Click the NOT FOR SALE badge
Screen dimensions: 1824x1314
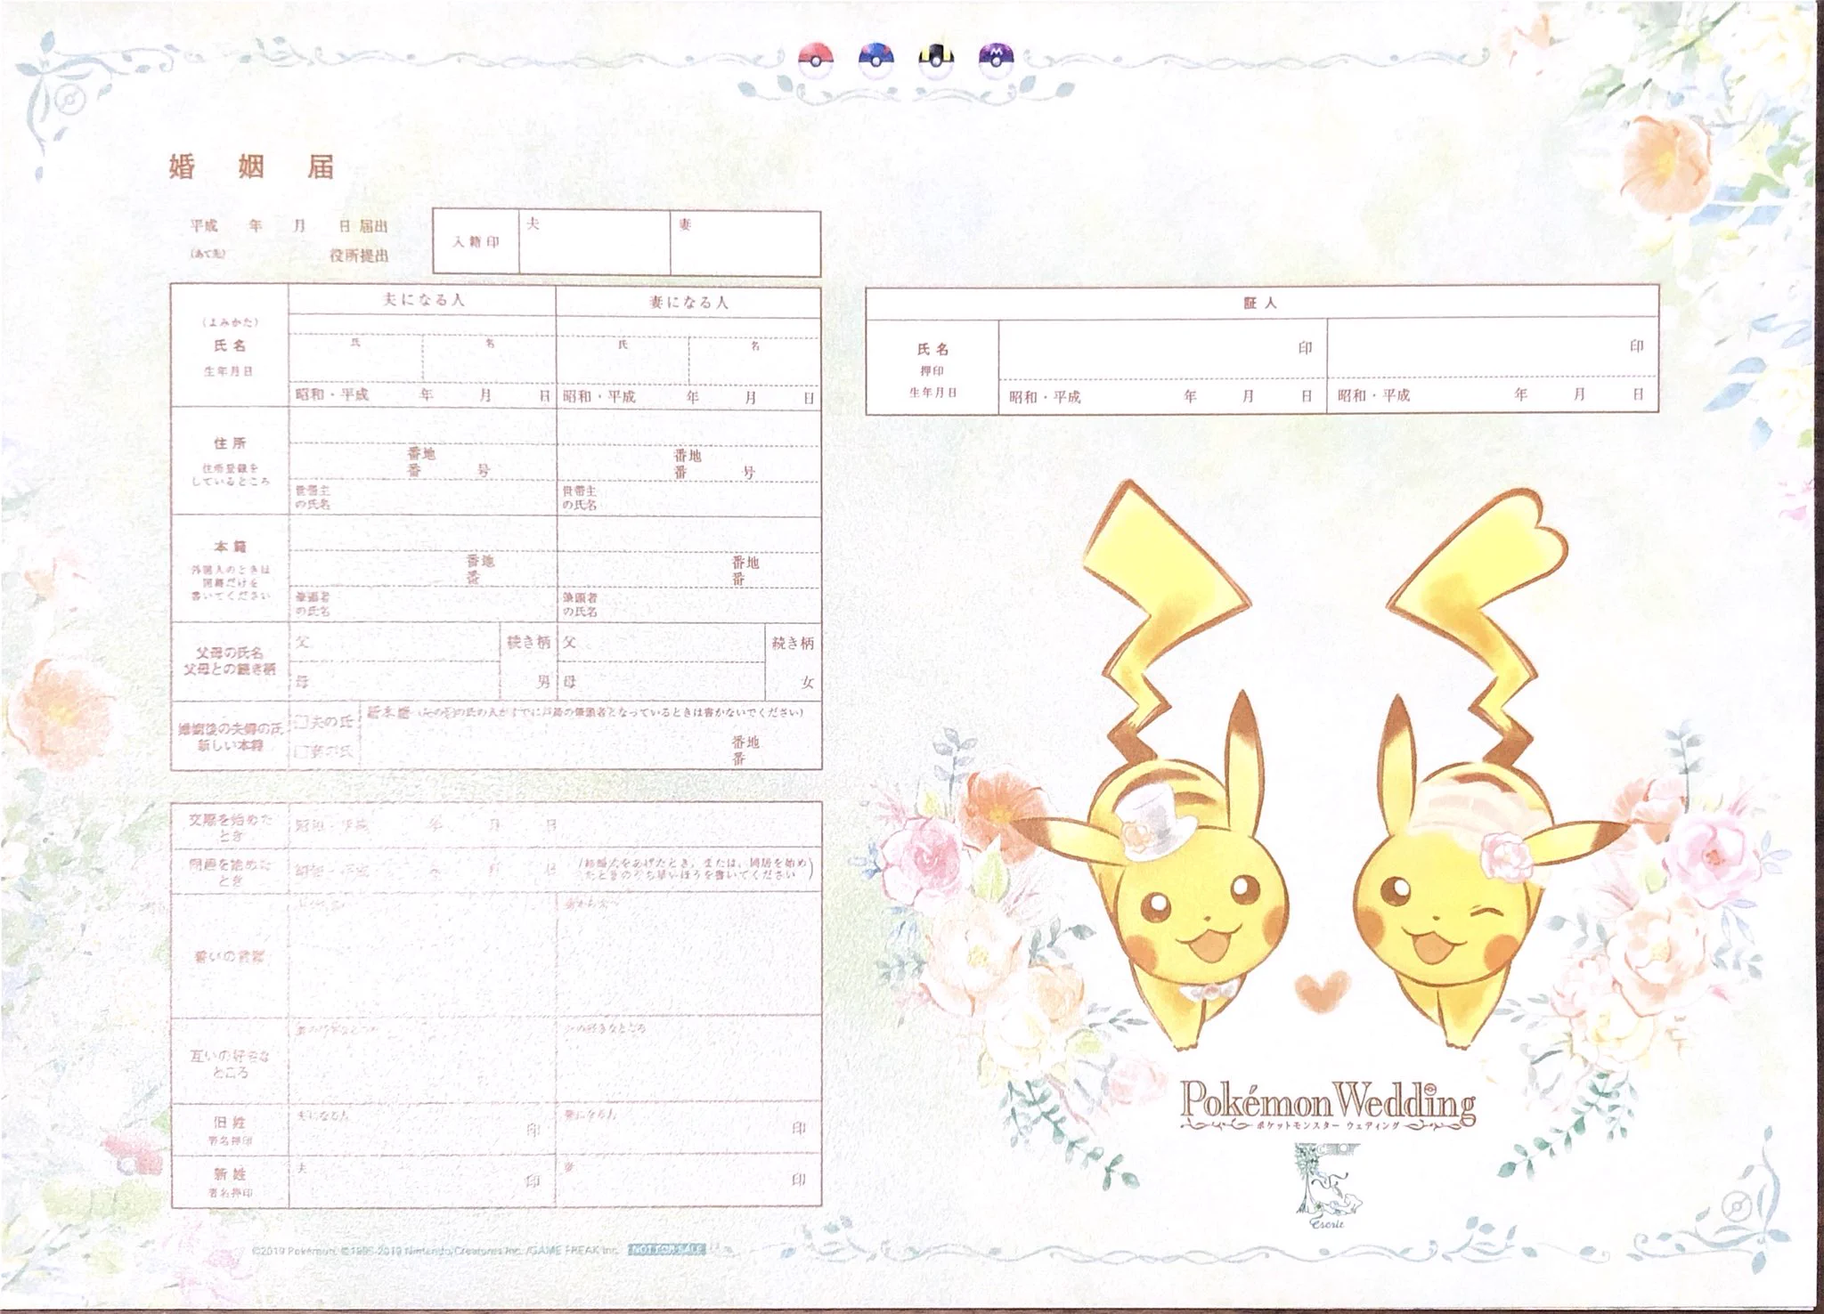(667, 1249)
